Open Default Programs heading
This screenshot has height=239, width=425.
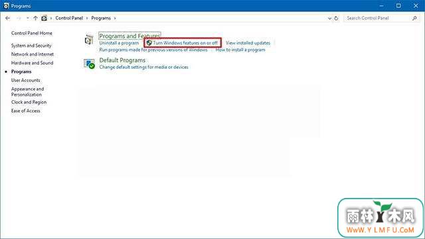click(x=122, y=60)
